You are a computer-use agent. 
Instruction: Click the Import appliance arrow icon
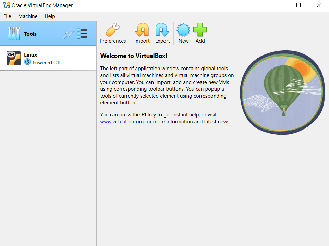click(x=142, y=30)
